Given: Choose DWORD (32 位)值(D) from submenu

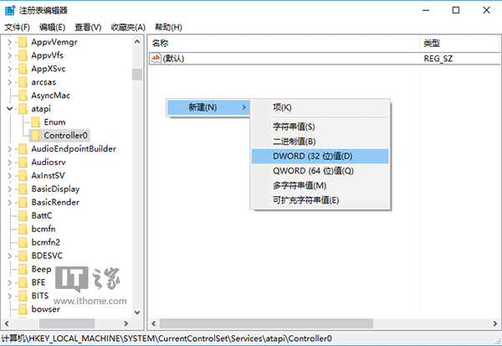Looking at the screenshot, I should [x=312, y=156].
